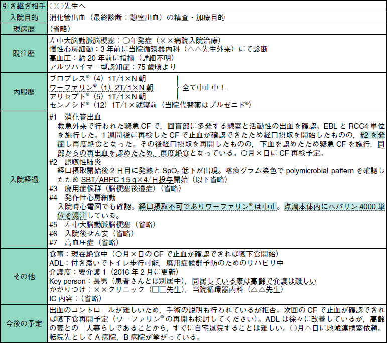Click the かかりつけ：××クリニック line

(166, 290)
